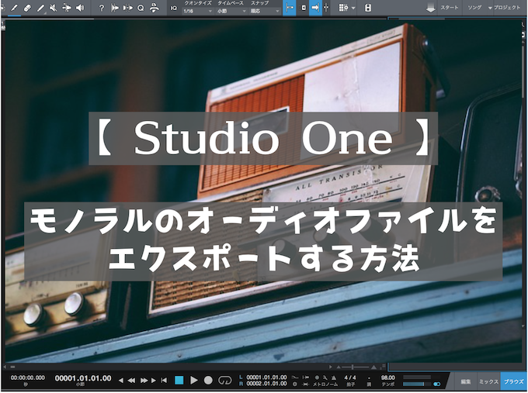Click the seconds time display

28,377
